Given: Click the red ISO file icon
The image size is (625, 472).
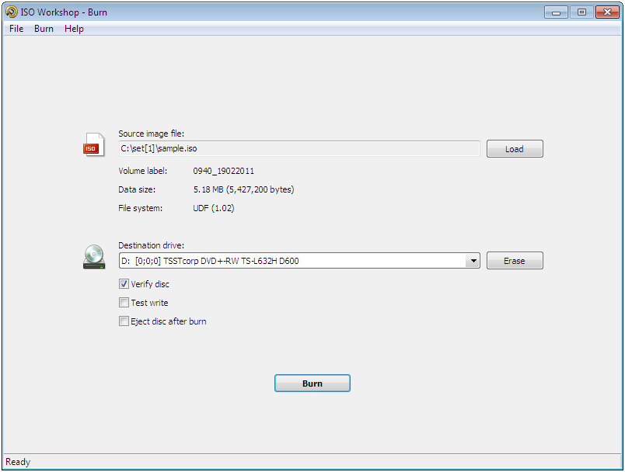Looking at the screenshot, I should click(x=93, y=144).
